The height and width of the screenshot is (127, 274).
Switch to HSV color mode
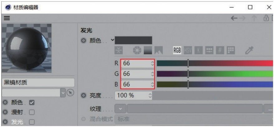coord(188,50)
